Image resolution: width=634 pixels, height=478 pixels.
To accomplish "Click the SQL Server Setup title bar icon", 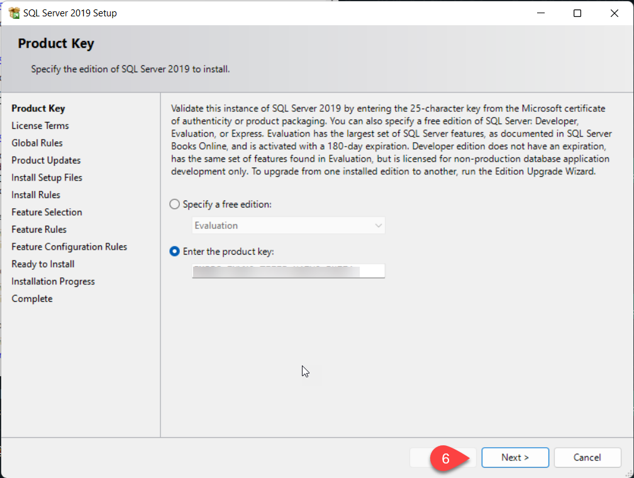I will (14, 13).
